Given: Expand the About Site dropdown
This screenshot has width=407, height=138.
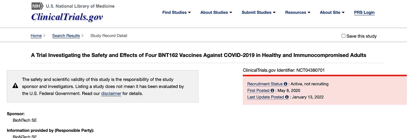Looking at the screenshot, I should tap(332, 12).
